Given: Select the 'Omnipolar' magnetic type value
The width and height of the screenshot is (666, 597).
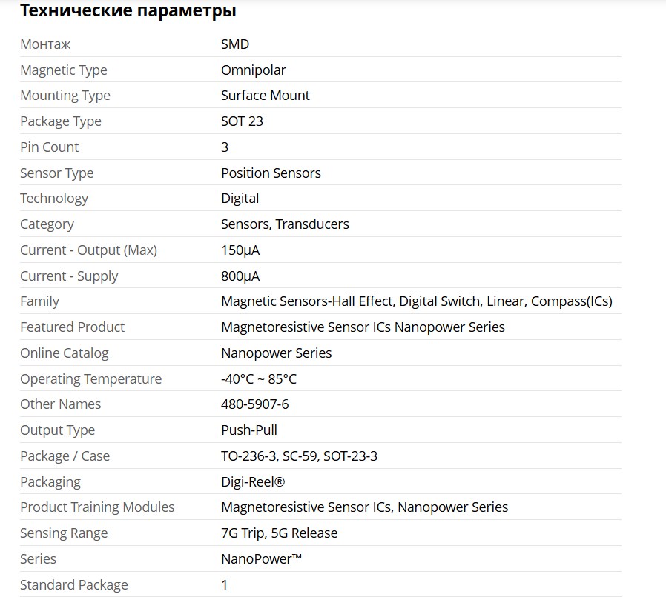Looking at the screenshot, I should pyautogui.click(x=253, y=70).
